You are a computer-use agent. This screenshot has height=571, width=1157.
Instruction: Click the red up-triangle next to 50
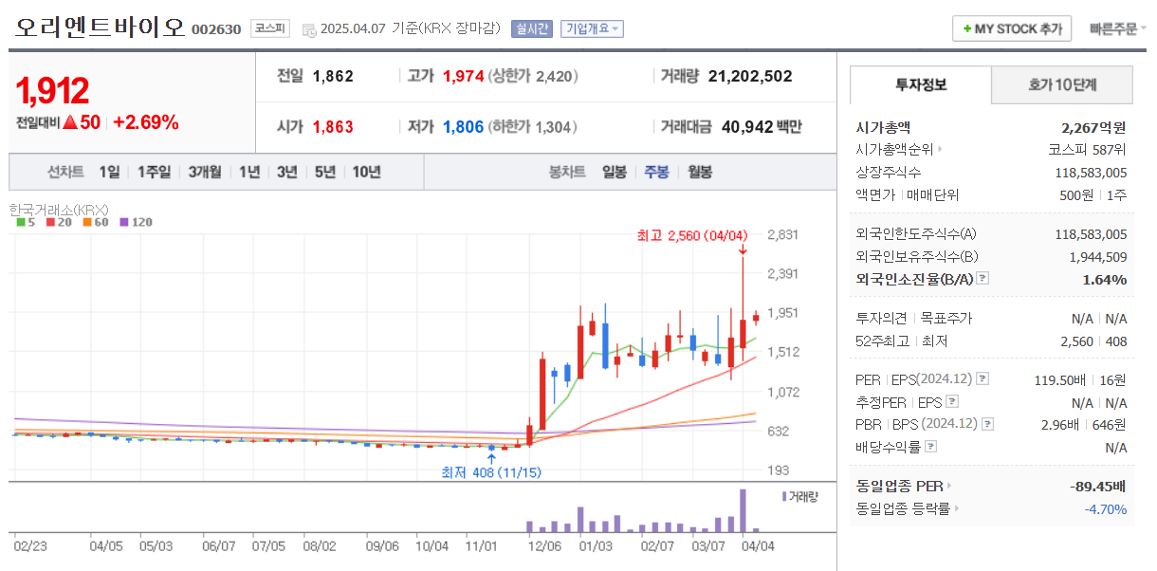pos(70,122)
